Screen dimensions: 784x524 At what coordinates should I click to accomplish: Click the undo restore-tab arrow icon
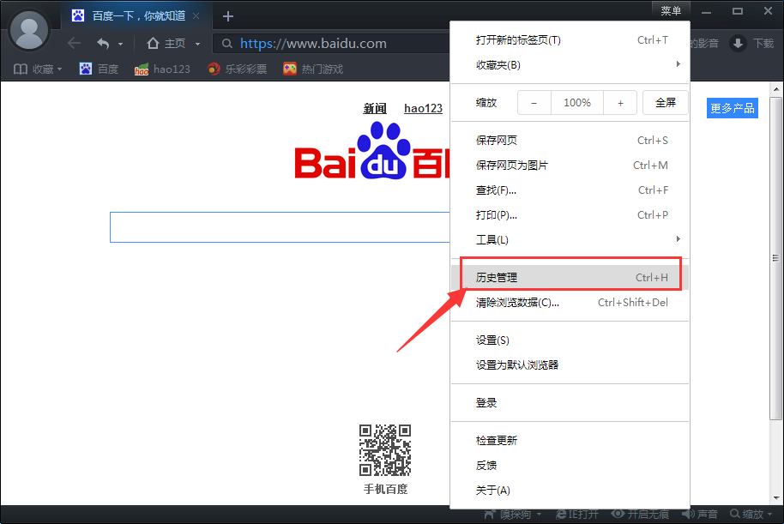click(x=103, y=44)
